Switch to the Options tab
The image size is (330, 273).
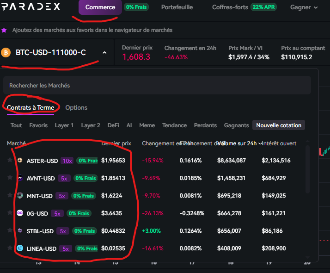[76, 108]
